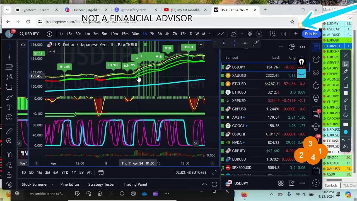Select the 15m timeframe
The height and width of the screenshot is (201, 357).
(125, 34)
